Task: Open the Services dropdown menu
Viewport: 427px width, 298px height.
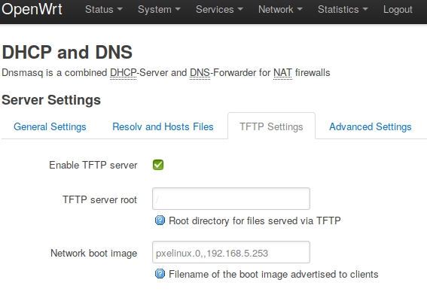Action: [219, 10]
